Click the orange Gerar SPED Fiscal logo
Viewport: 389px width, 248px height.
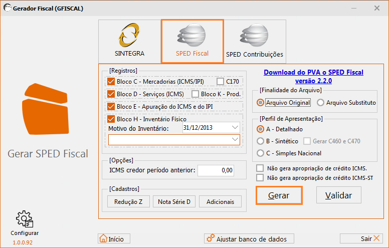pos(46,109)
